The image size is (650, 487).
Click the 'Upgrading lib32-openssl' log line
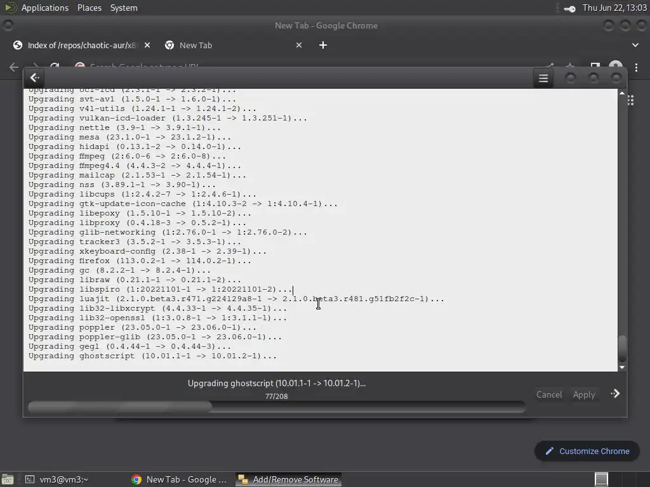click(x=157, y=318)
